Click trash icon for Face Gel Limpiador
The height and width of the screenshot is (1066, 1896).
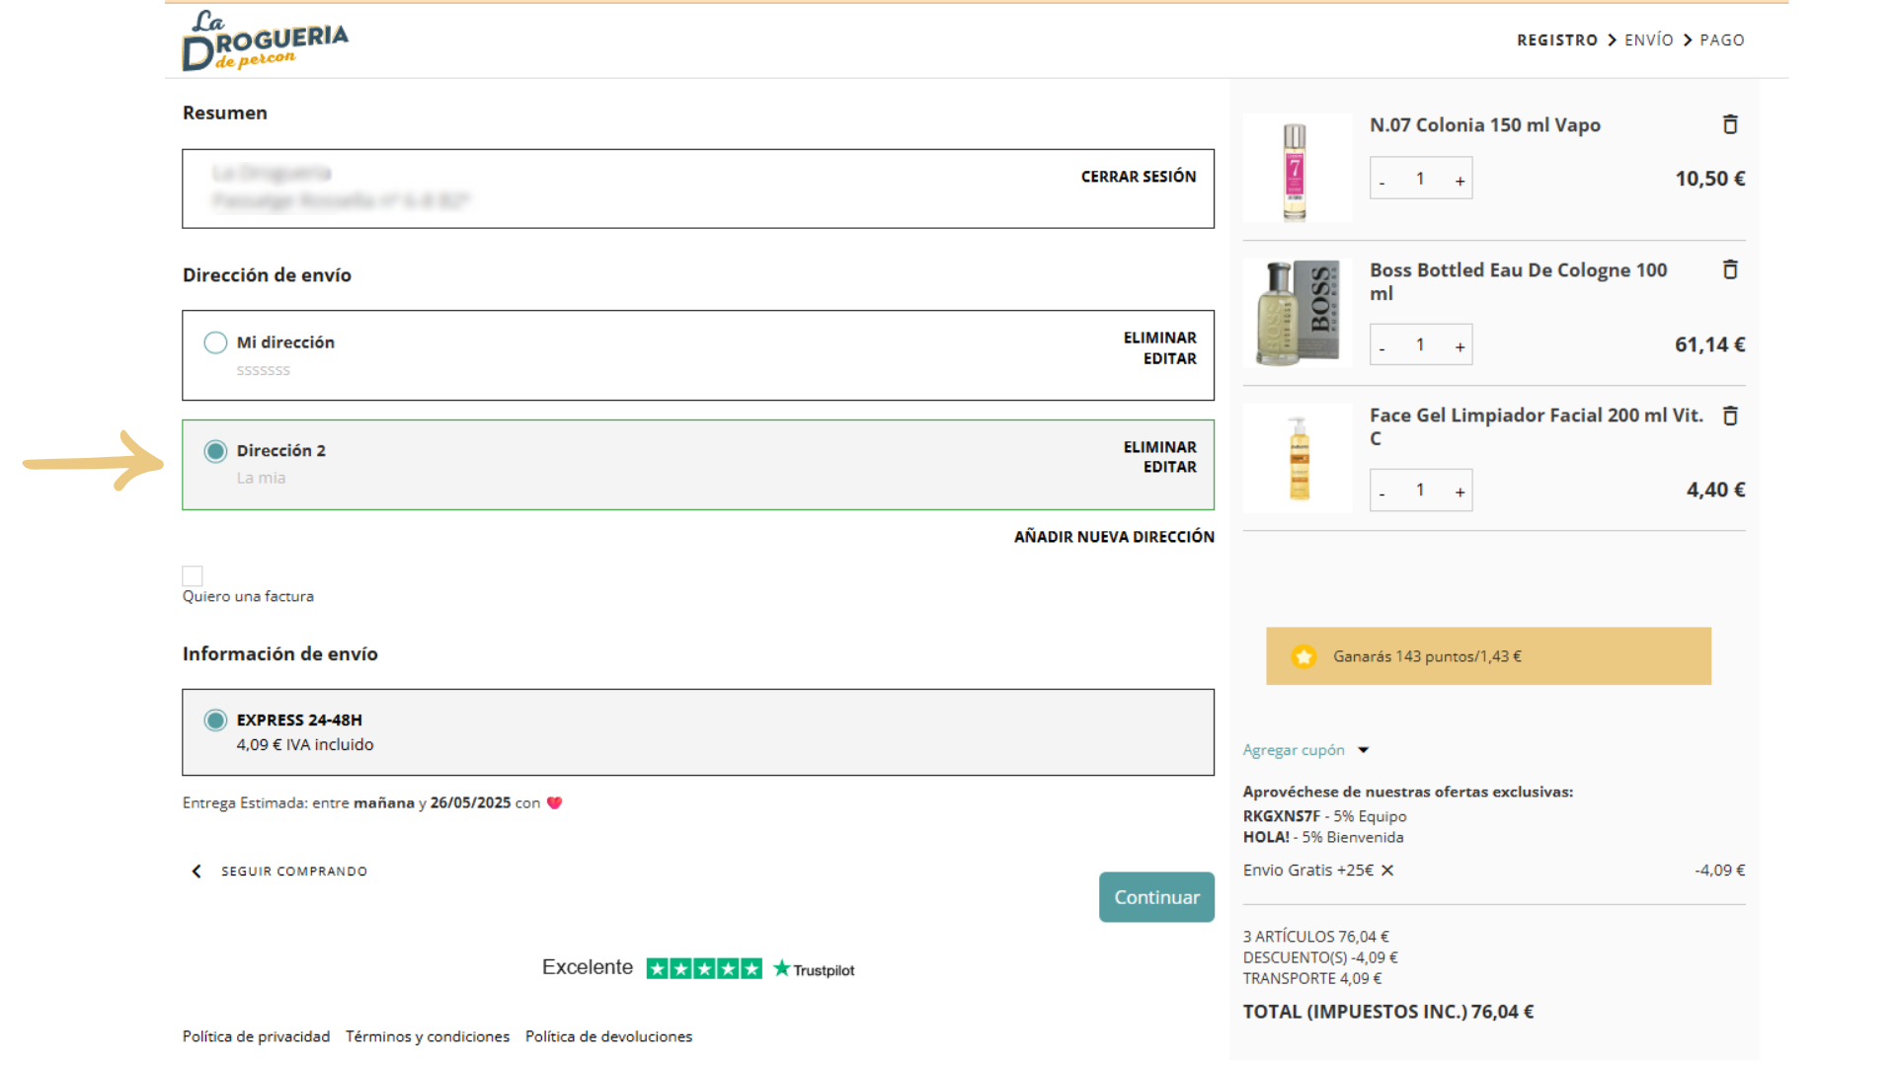(1730, 416)
